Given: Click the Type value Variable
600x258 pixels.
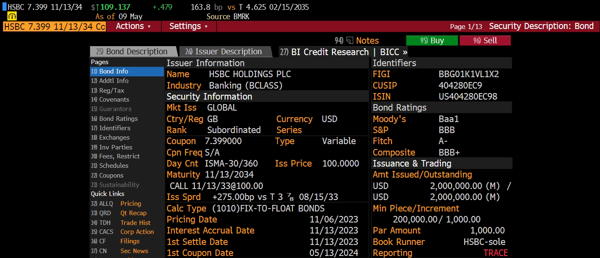Looking at the screenshot, I should click(x=339, y=141).
